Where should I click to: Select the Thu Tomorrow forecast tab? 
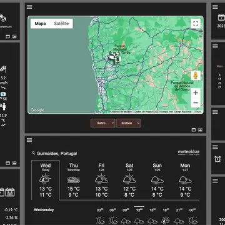coord(73,180)
